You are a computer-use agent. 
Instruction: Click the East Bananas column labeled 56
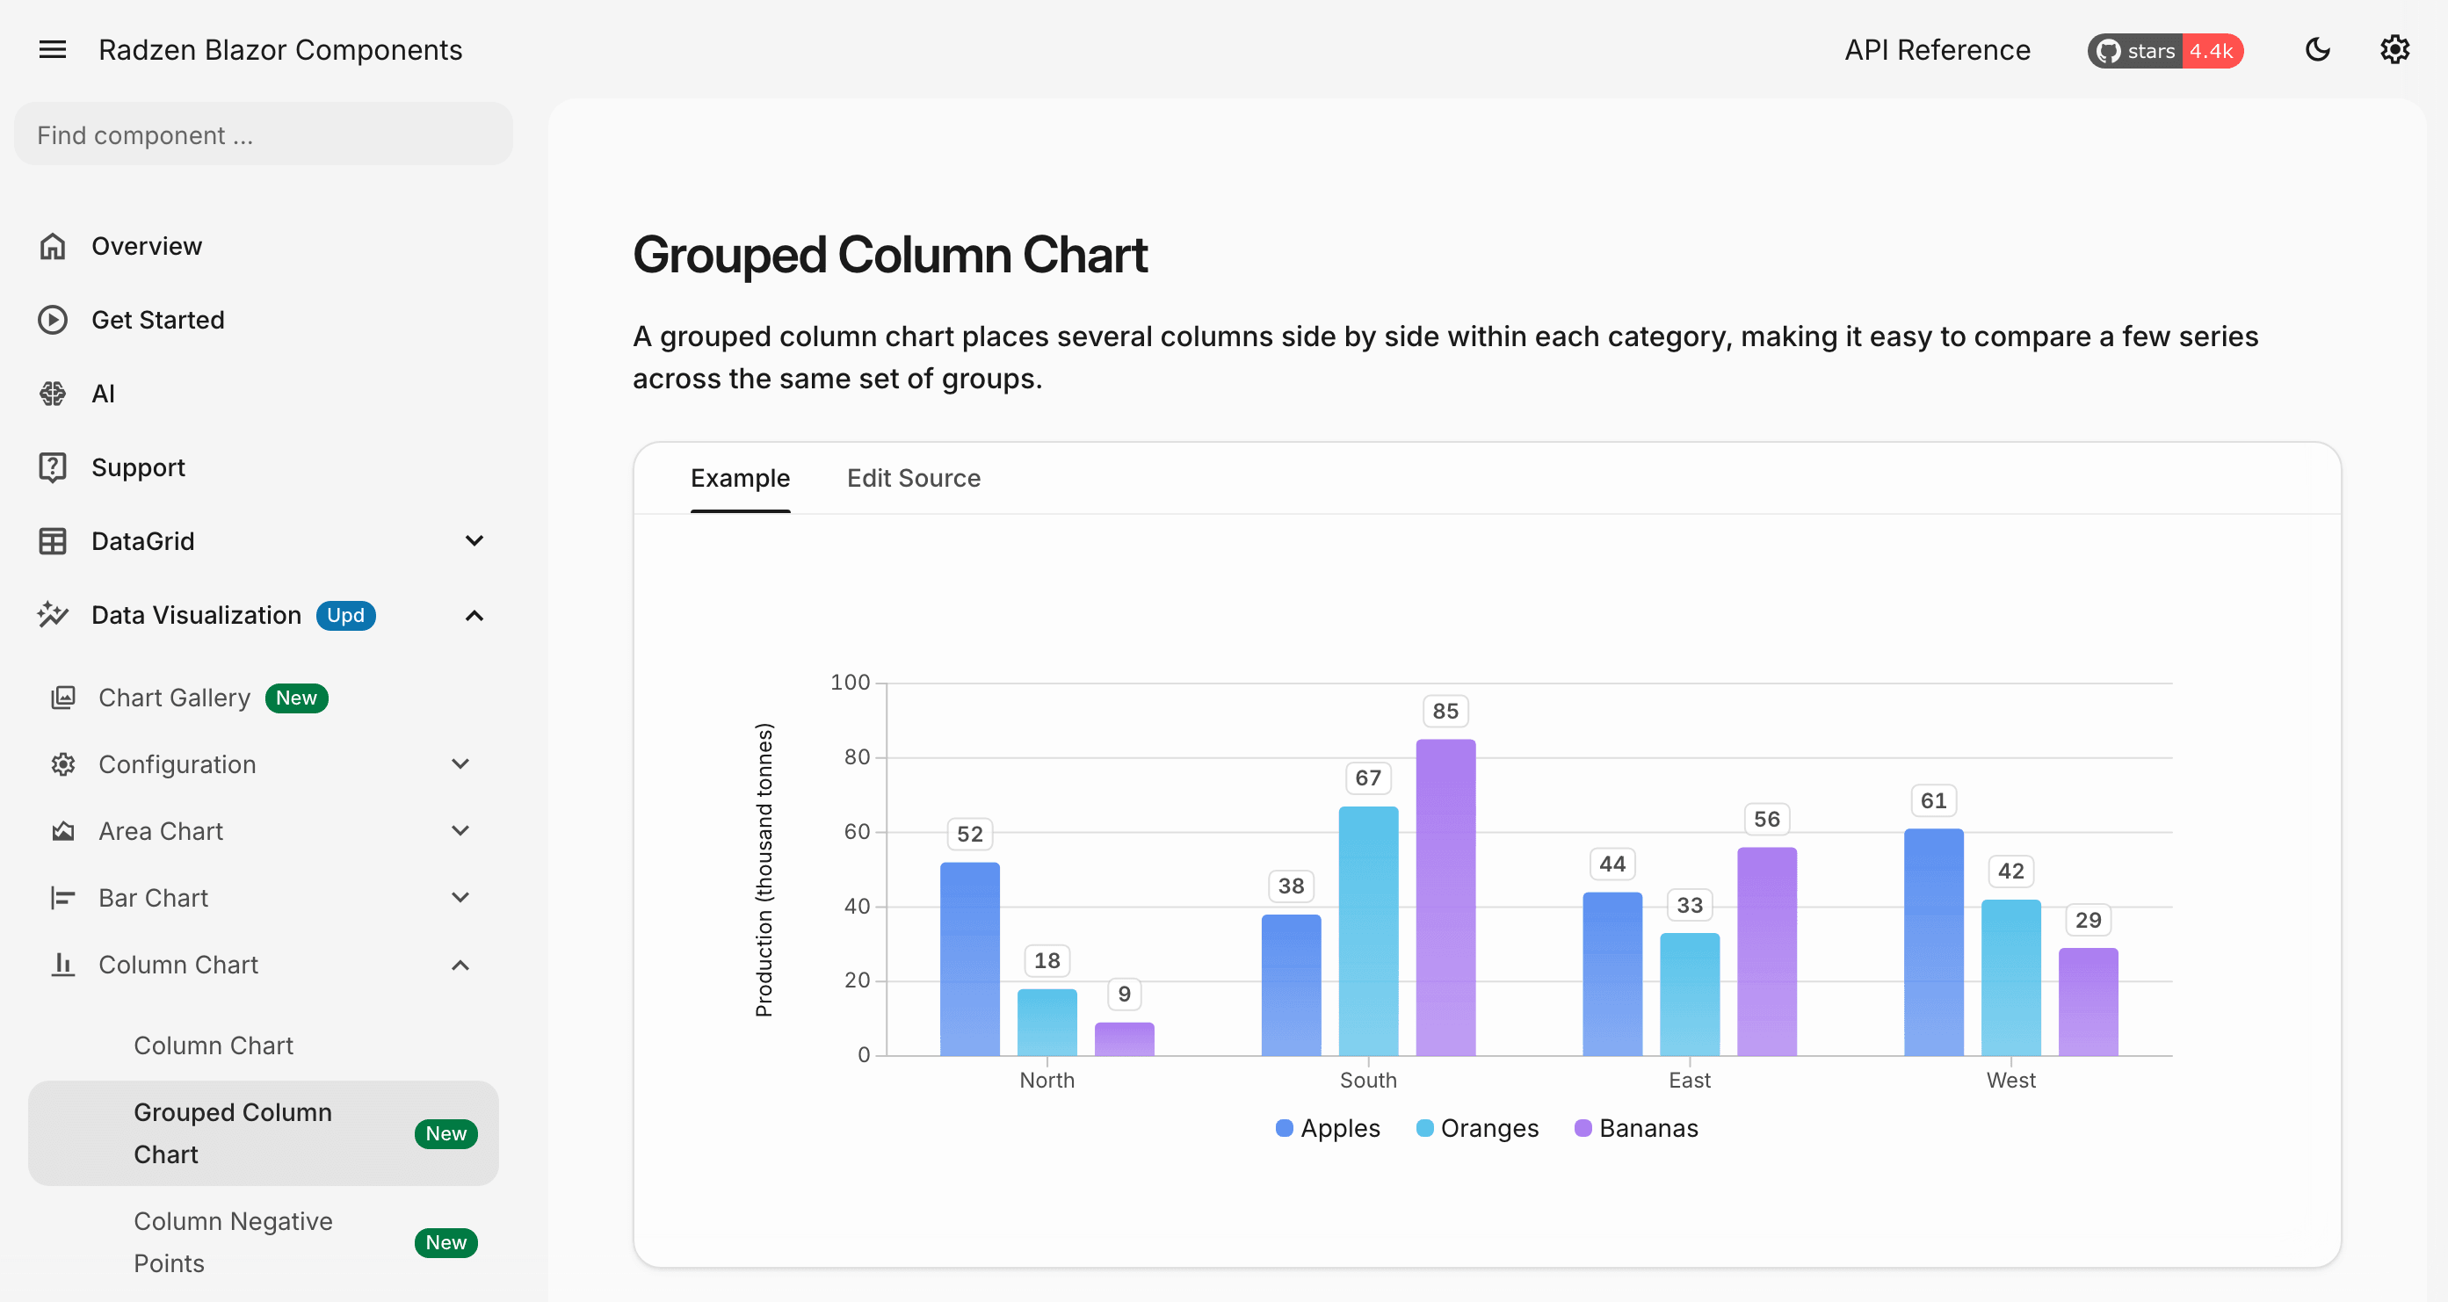coord(1767,951)
